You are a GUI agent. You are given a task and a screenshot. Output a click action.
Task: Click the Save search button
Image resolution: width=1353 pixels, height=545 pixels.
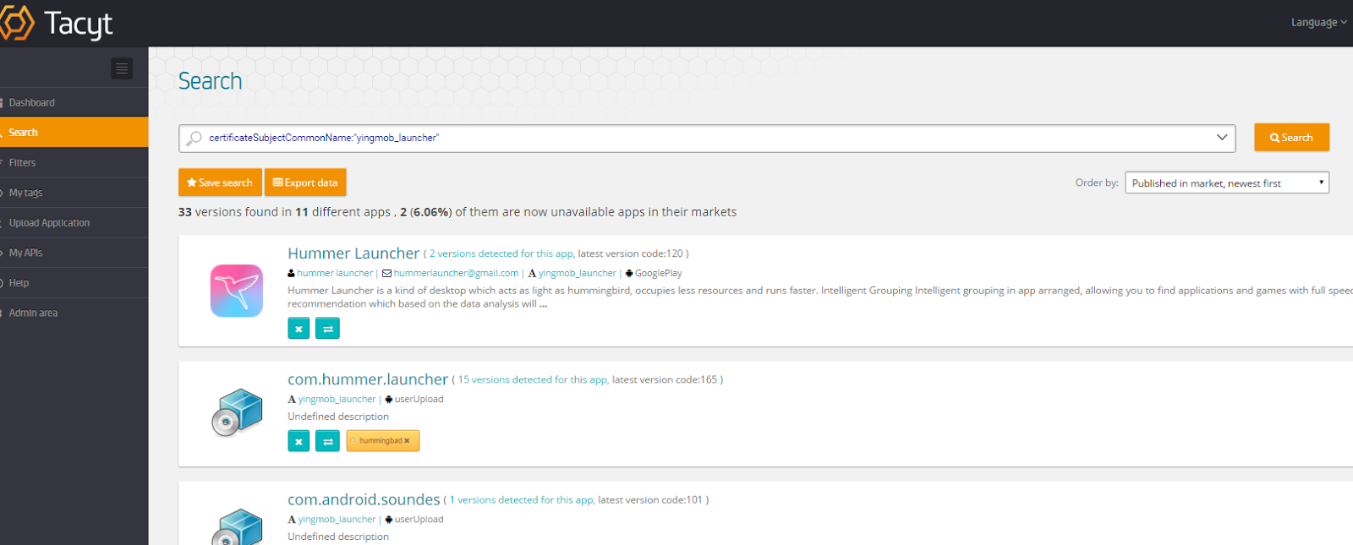point(220,183)
